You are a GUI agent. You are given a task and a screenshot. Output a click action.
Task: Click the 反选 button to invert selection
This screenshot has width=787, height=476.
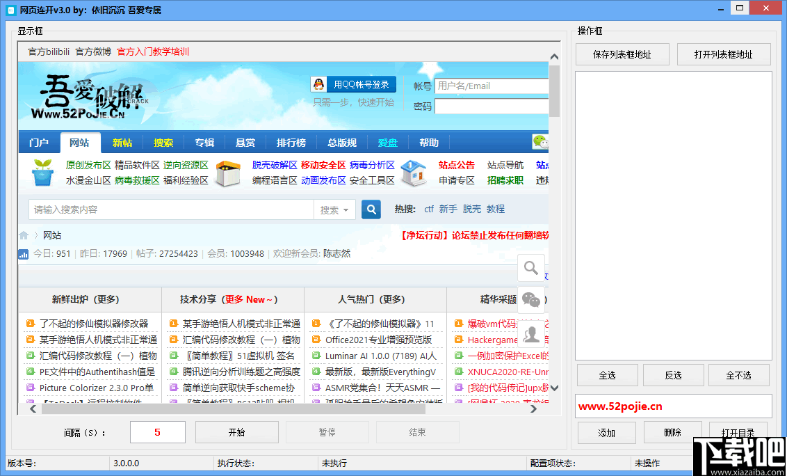672,374
